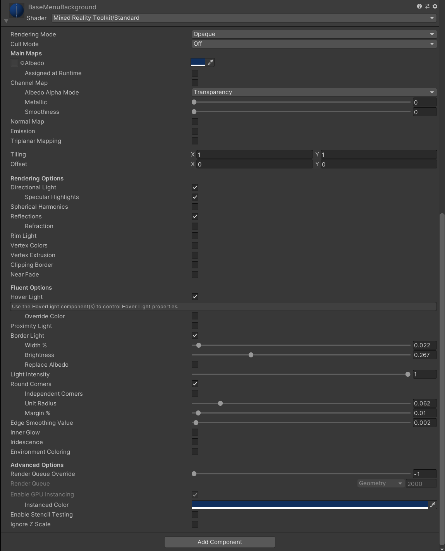
Task: Open the Instanced Color swatch
Action: pos(310,505)
